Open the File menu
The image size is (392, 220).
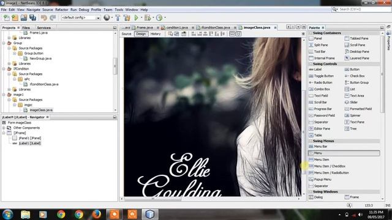[x=4, y=10]
